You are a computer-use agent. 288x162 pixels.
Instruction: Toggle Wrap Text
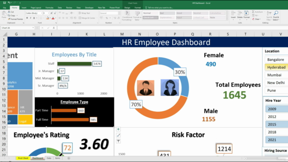click(84, 13)
